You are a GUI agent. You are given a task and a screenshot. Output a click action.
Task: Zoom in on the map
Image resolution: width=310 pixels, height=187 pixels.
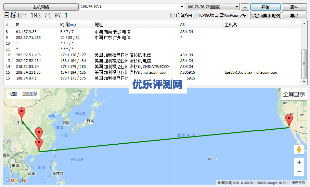coord(299,162)
